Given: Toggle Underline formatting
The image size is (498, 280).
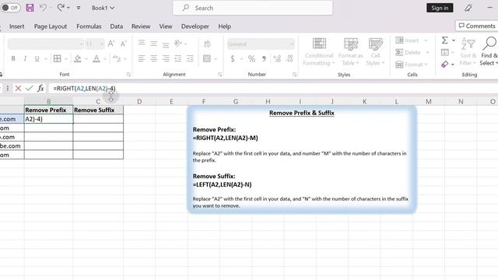Looking at the screenshot, I should pyautogui.click(x=37, y=58).
